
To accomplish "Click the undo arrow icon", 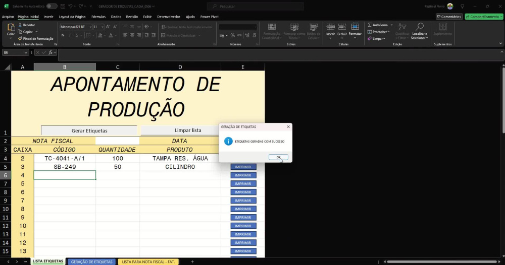I will (70, 6).
